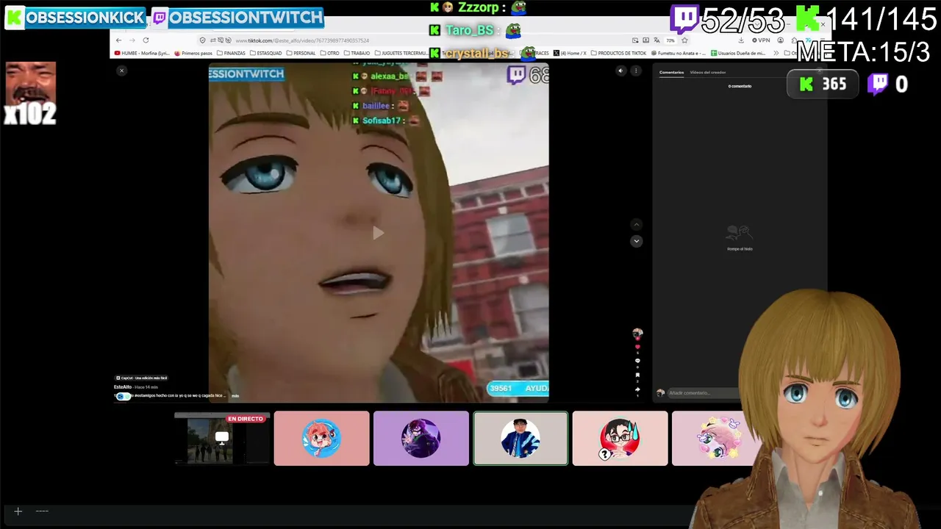941x529 pixels.
Task: Go back with the browser back arrow
Action: (118, 40)
